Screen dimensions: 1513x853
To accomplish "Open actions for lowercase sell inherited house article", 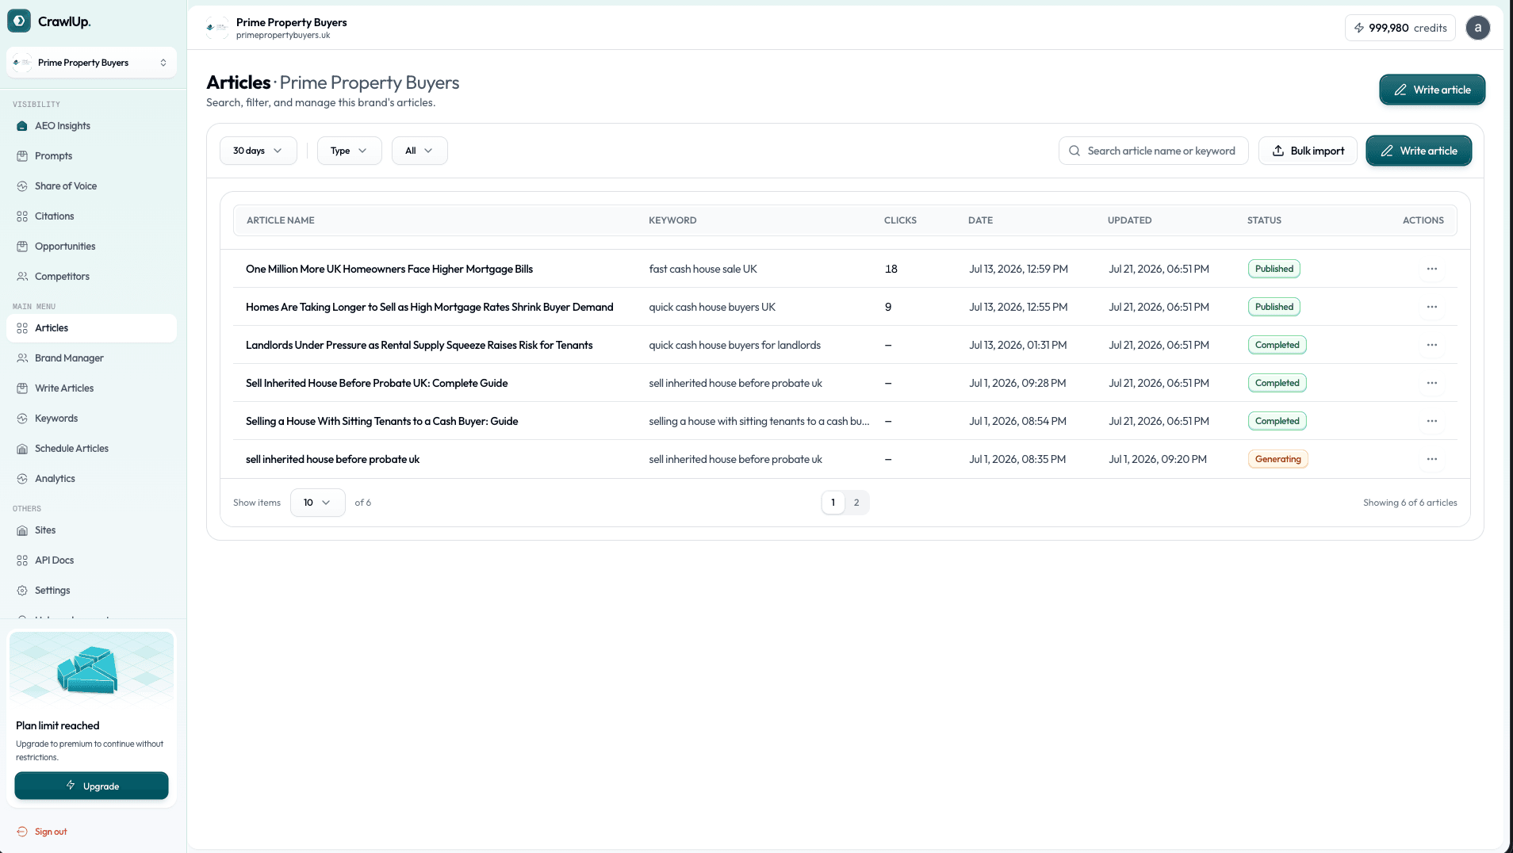I will click(x=1431, y=459).
